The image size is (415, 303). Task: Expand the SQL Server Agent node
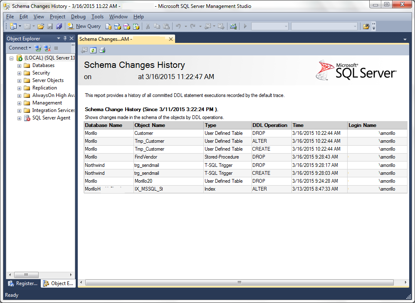(x=19, y=118)
